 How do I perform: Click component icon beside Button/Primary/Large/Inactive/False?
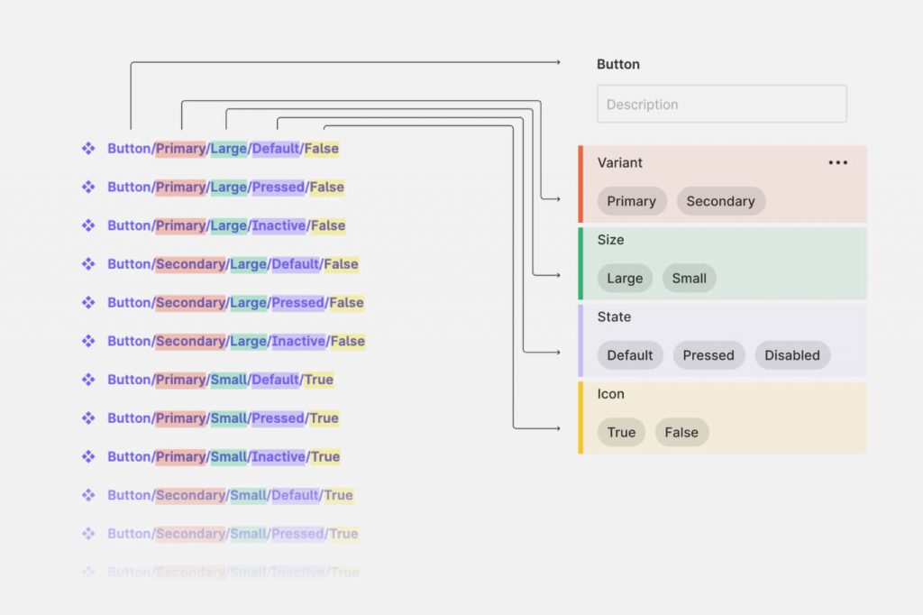coord(88,225)
